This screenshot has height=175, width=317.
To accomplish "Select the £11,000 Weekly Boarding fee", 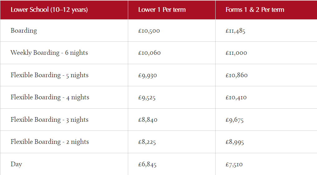I will pos(236,53).
